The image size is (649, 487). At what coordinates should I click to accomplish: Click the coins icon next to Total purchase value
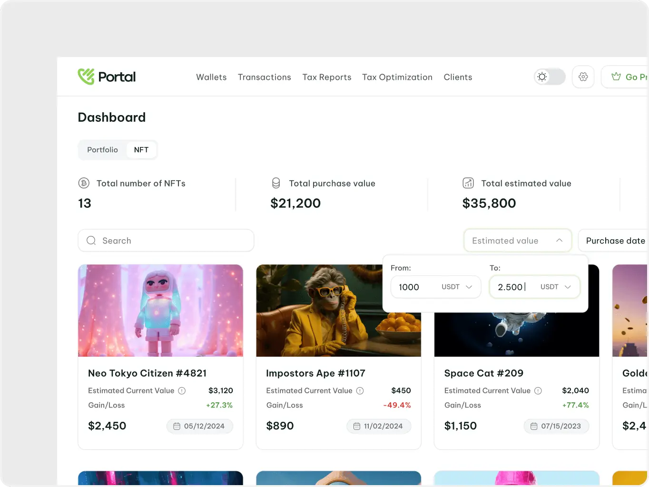click(x=276, y=183)
